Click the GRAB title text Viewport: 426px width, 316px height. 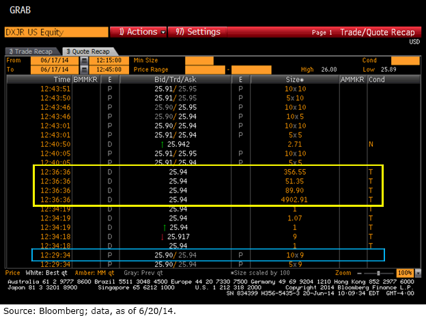pos(20,10)
